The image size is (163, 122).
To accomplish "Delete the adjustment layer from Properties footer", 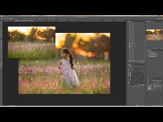I will [144, 105].
